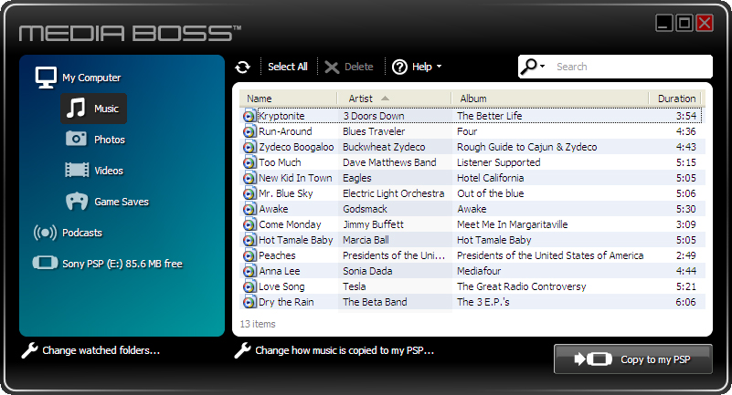The width and height of the screenshot is (732, 395).
Task: Click the Dry the Rain file icon
Action: pyautogui.click(x=249, y=302)
